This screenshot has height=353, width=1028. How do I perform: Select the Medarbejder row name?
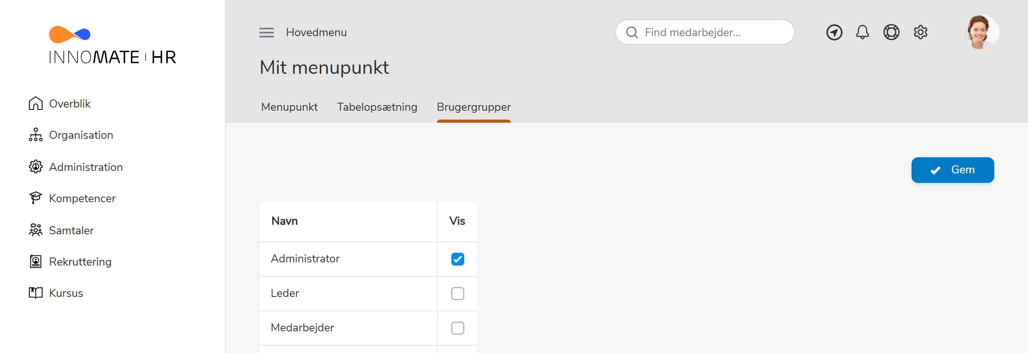click(302, 328)
